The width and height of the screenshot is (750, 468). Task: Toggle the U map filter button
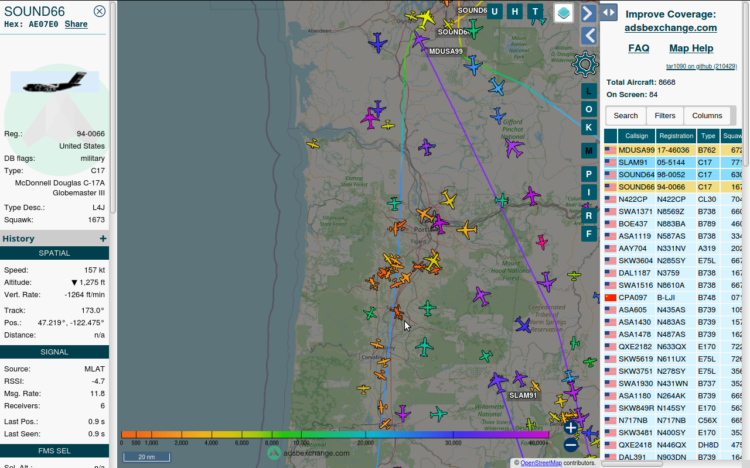coord(495,11)
